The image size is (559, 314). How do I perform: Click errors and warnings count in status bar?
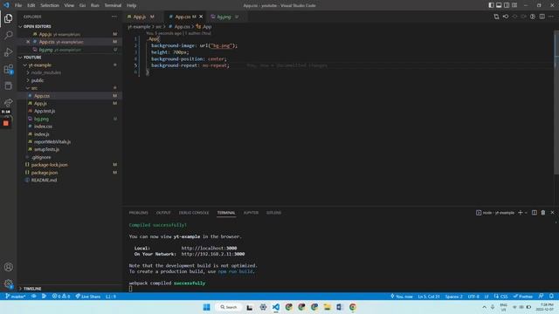[x=61, y=297]
